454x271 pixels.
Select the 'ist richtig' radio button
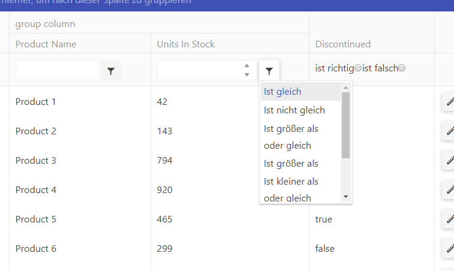[x=358, y=68]
